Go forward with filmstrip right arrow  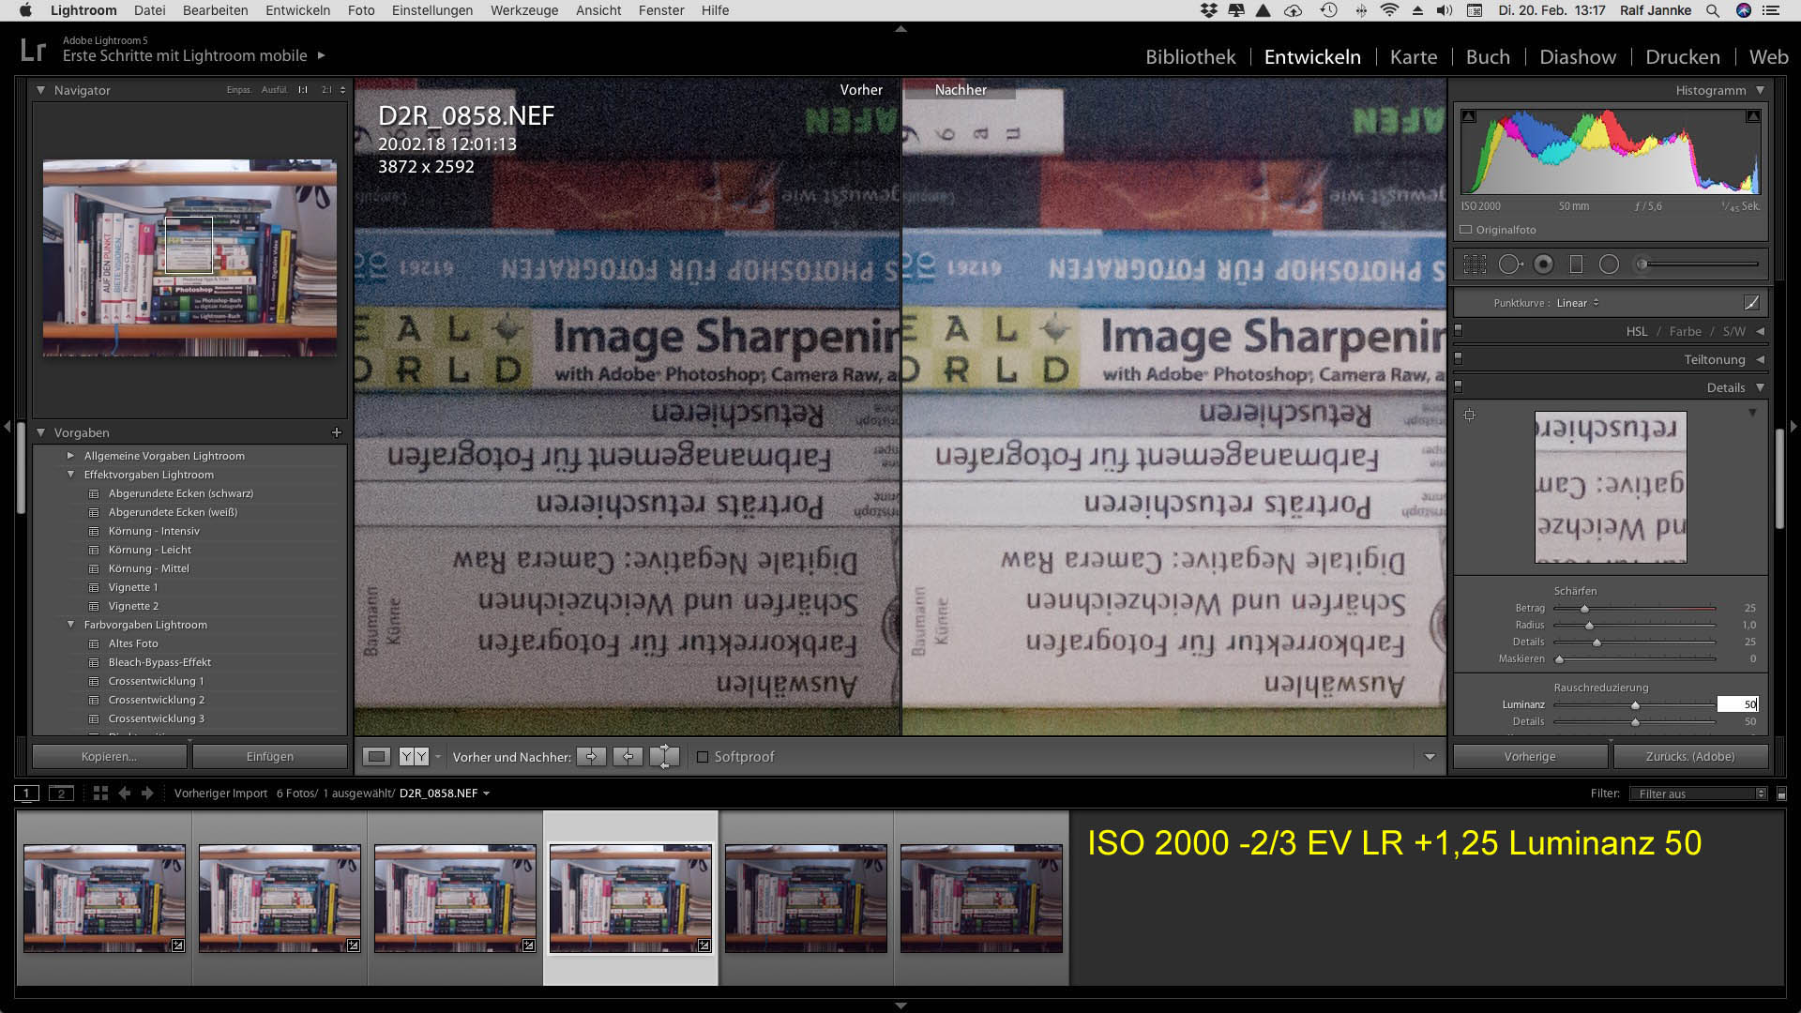tap(147, 794)
